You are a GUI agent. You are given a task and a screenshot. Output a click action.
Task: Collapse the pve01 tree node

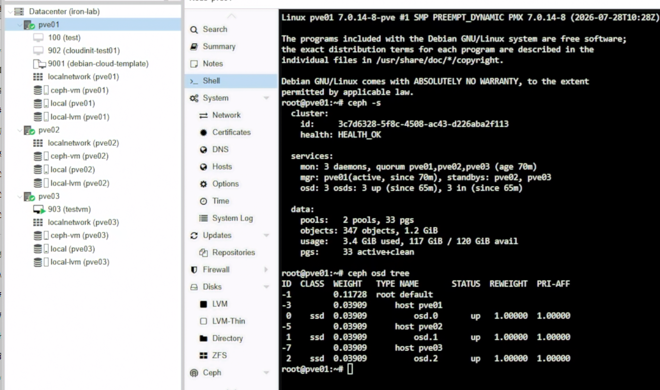(x=19, y=25)
